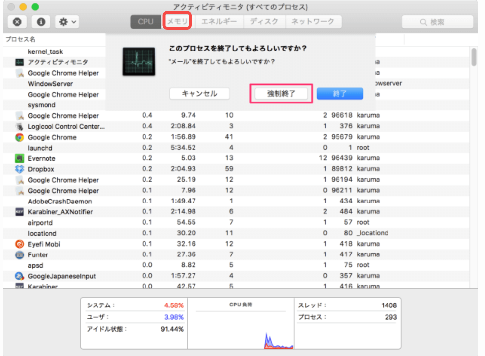Screen dimensions: 485x356
Task: Click the GoogleJapaneseInput process name
Action: (62, 276)
